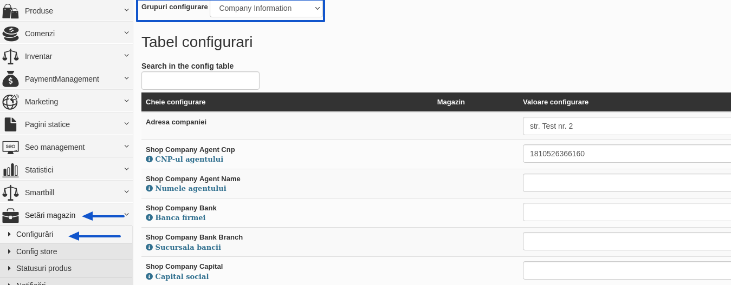Click info icon beside CNP-ul agentului
Screen dimensions: 731x285
click(149, 160)
